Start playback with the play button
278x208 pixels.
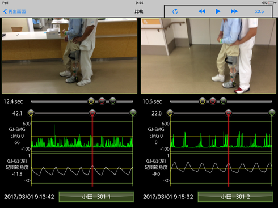point(218,11)
